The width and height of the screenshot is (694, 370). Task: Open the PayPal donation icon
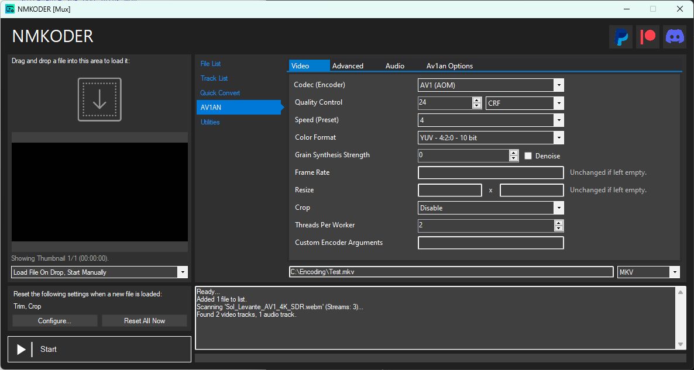tap(621, 37)
